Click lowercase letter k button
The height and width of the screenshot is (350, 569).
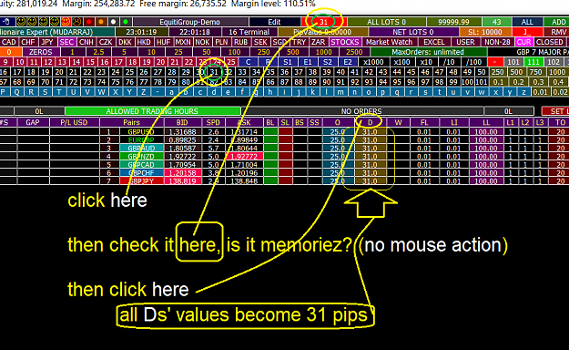click(x=312, y=92)
